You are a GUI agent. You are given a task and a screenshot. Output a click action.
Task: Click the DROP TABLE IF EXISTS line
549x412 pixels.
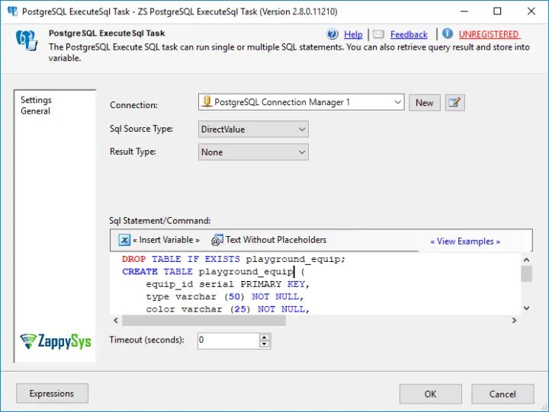click(233, 259)
